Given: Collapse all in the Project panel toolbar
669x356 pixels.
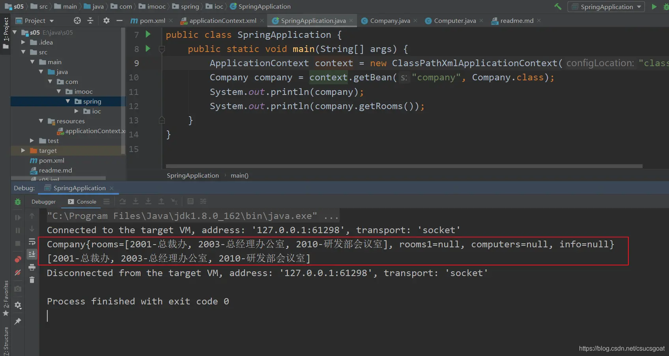Looking at the screenshot, I should tap(90, 20).
